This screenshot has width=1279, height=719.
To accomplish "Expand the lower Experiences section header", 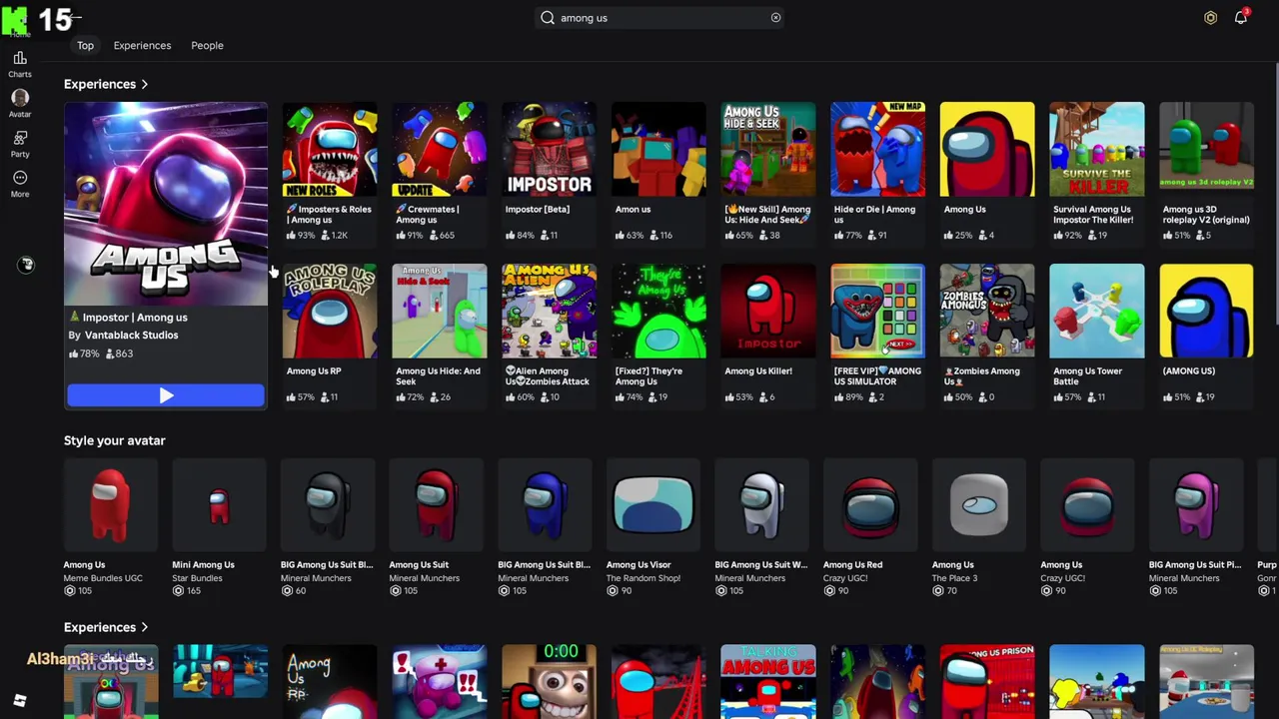I will 106,627.
